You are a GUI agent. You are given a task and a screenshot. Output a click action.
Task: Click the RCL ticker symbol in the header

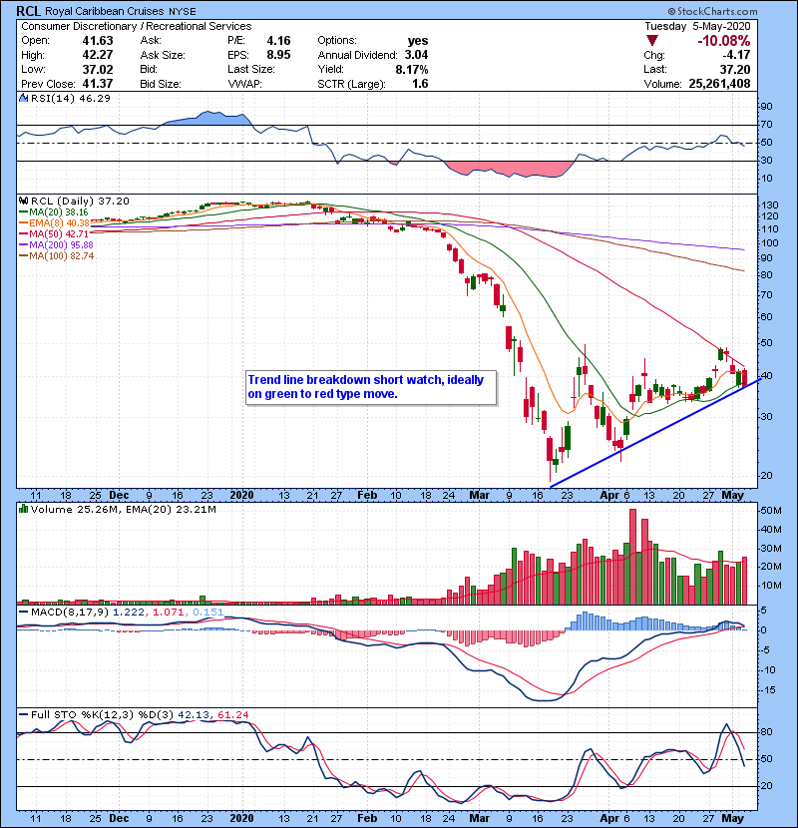click(28, 11)
